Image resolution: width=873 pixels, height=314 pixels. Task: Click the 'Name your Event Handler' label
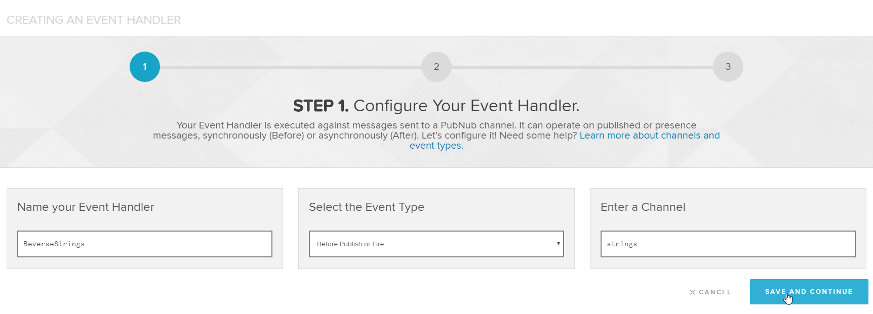coord(86,207)
